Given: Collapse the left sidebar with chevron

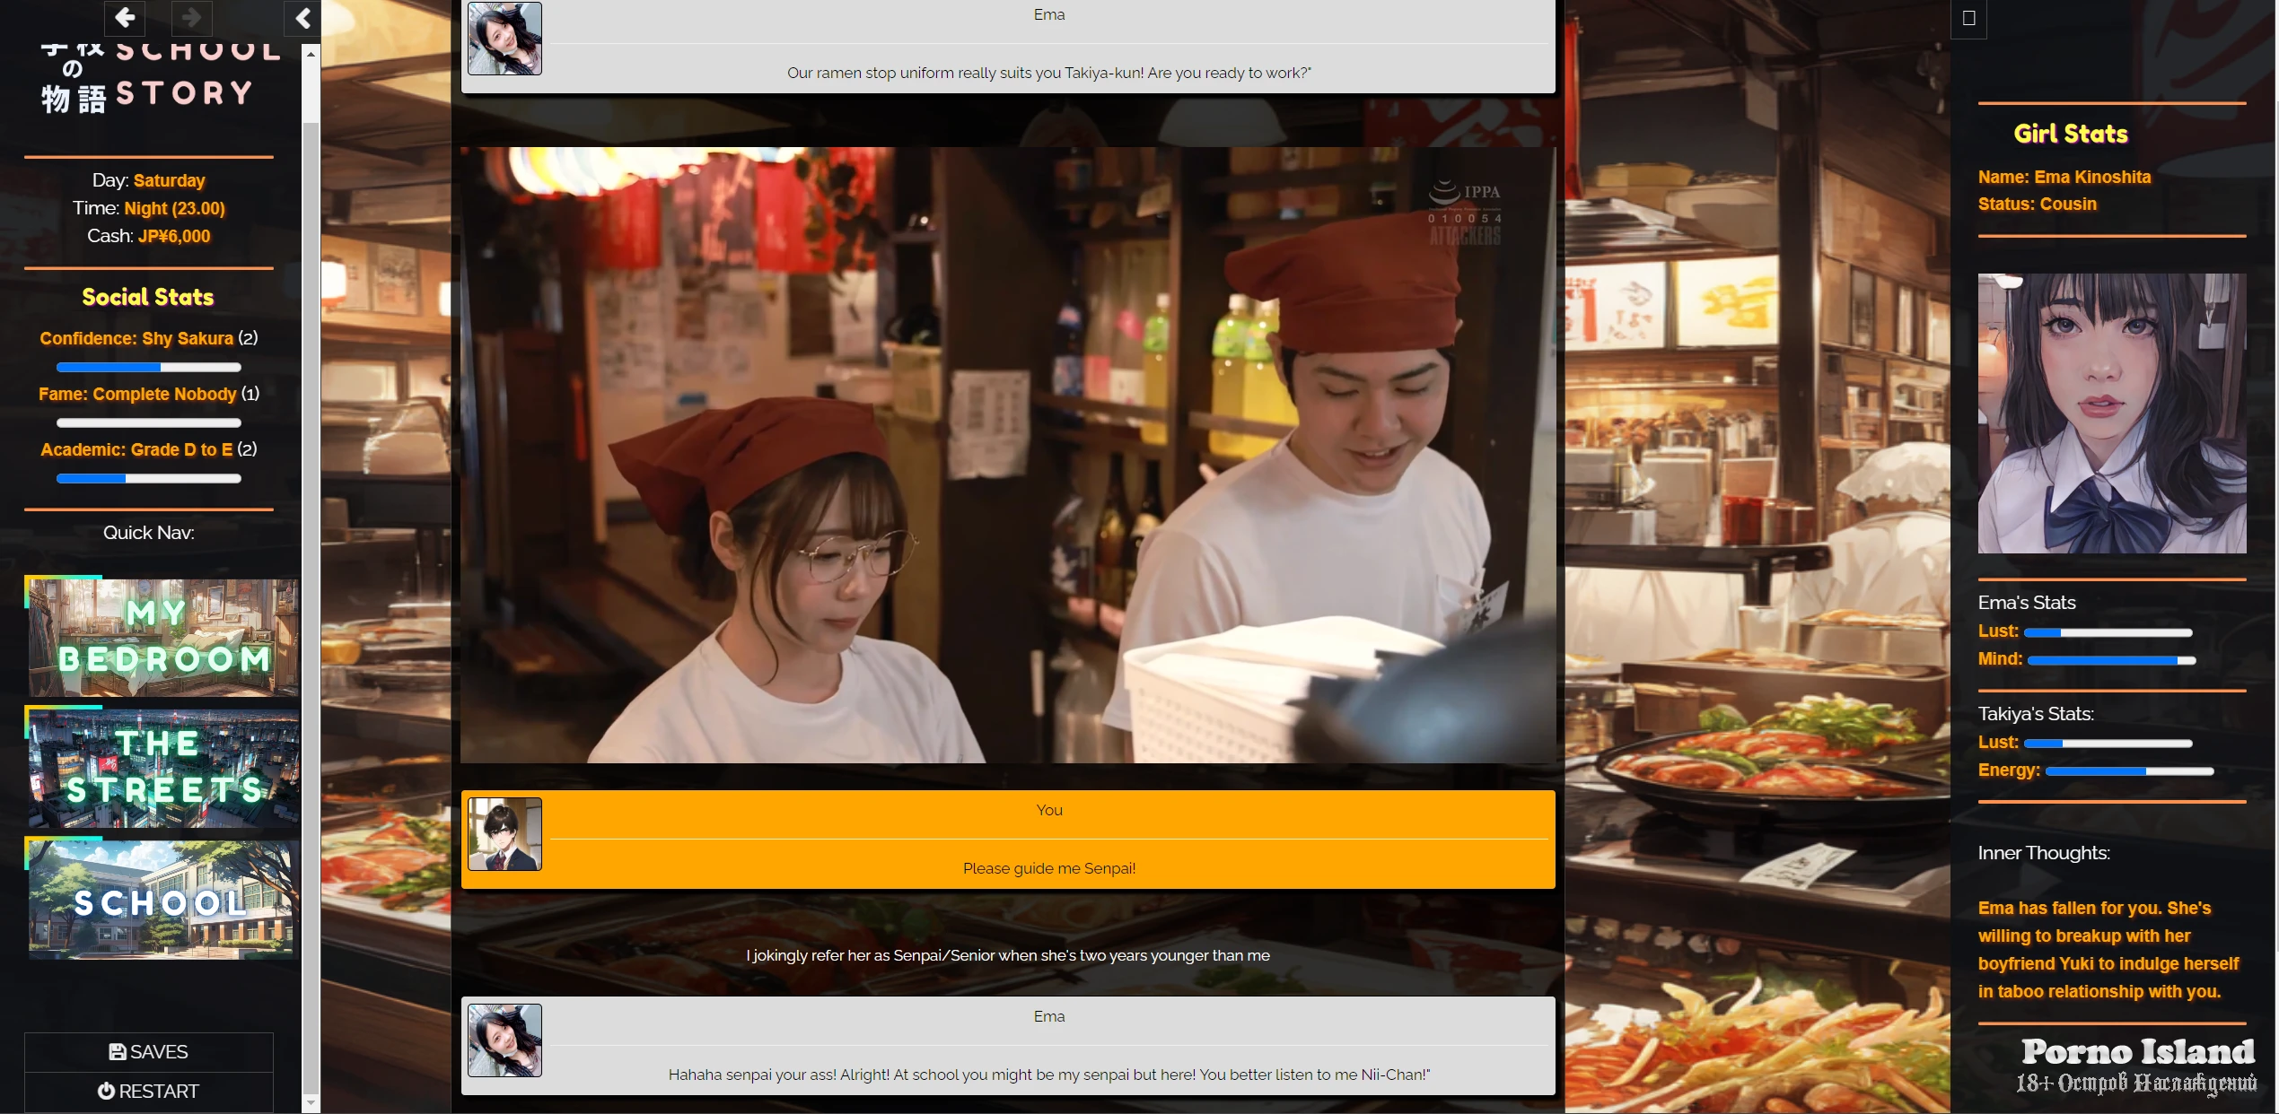Looking at the screenshot, I should coord(302,18).
